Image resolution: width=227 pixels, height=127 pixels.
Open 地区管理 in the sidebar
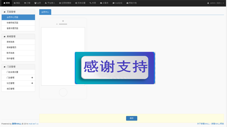[18, 89]
